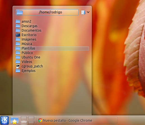Click the Ubuntu One folder icon
The image size is (145, 125).
18,57
